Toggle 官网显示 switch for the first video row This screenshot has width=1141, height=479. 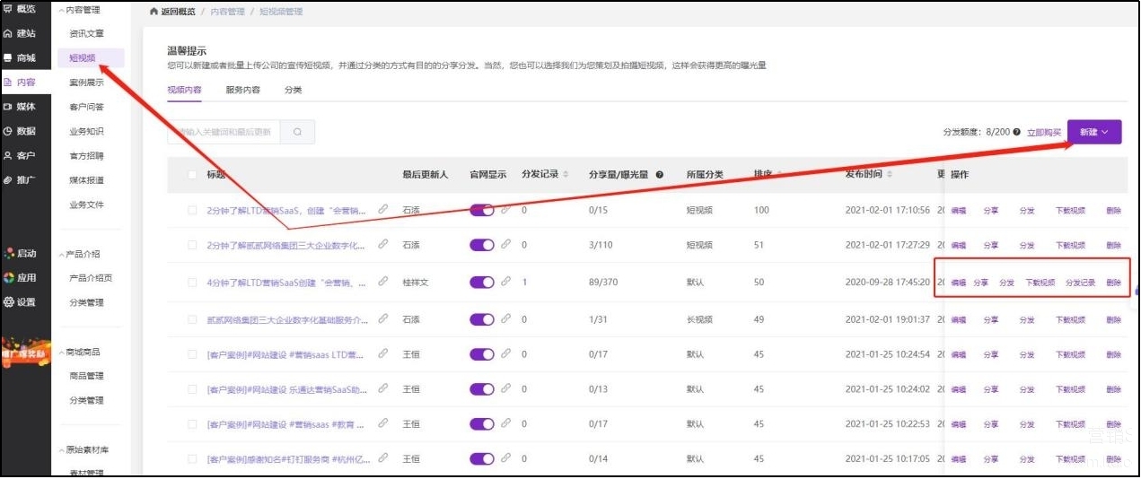pos(482,210)
